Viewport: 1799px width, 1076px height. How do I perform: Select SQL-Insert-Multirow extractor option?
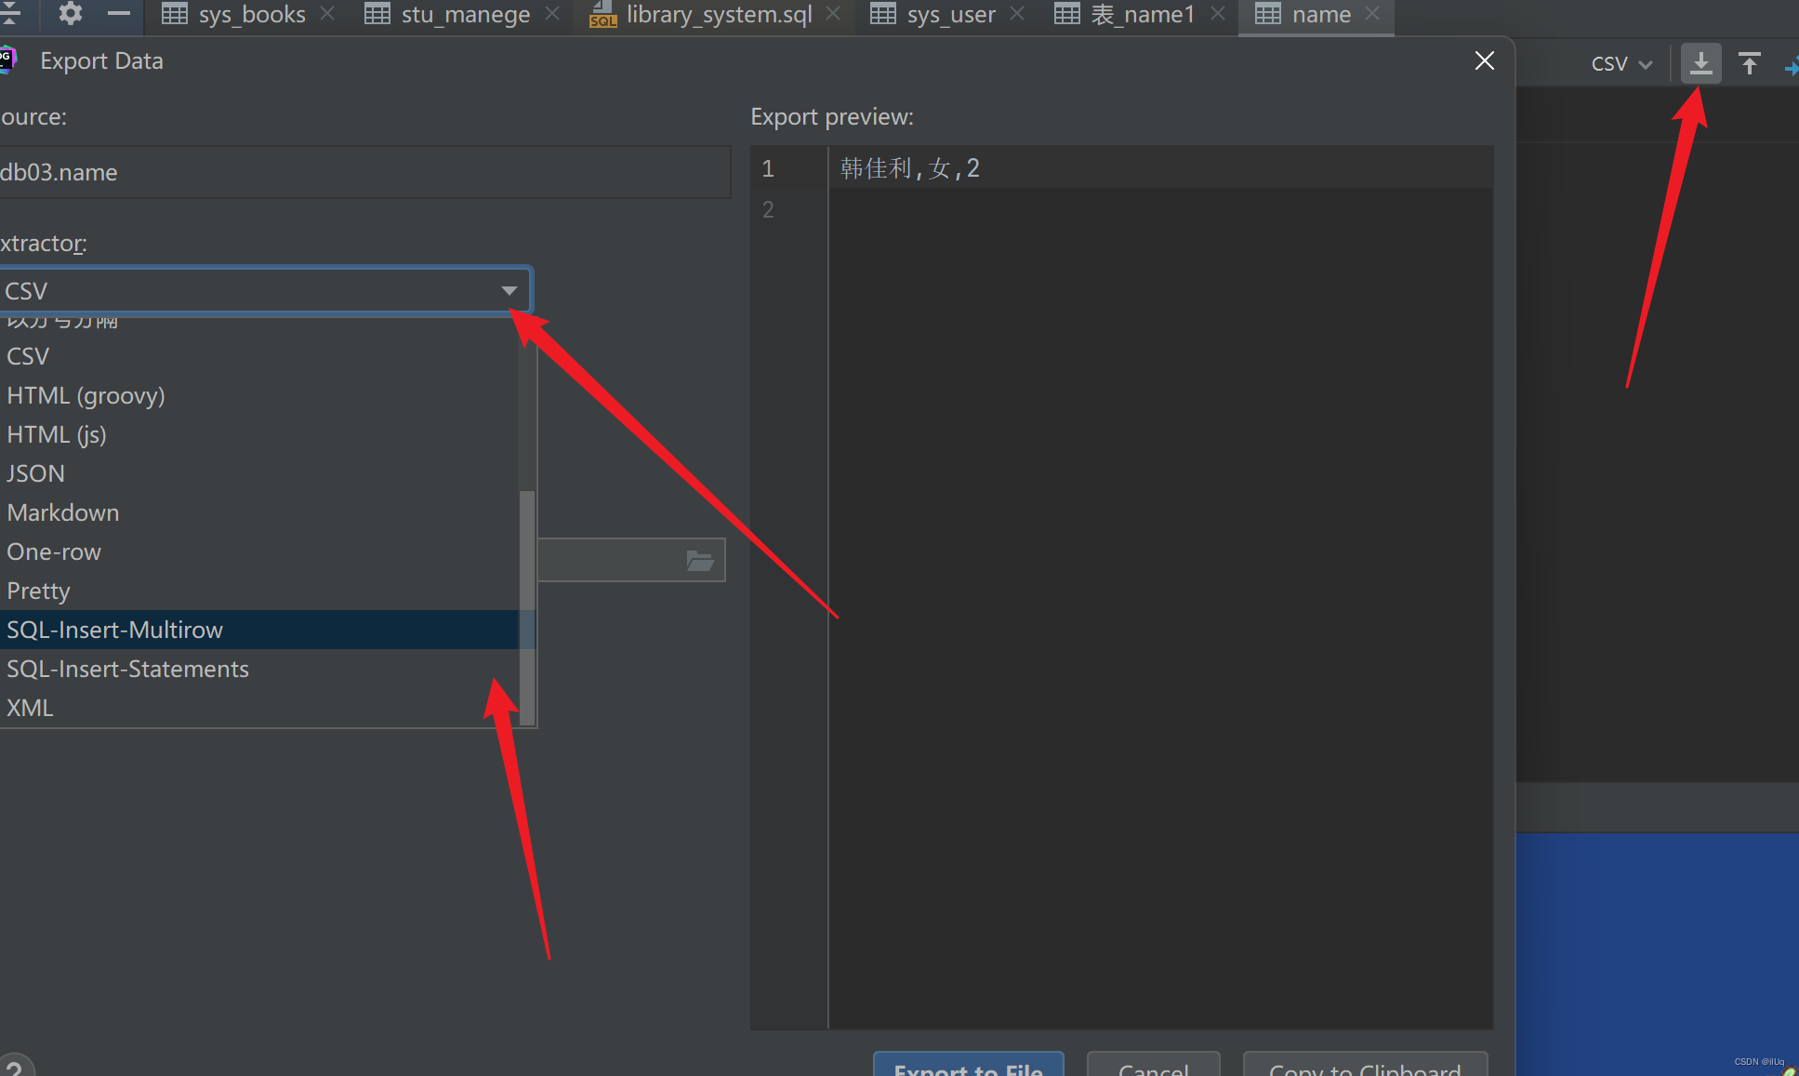click(258, 630)
